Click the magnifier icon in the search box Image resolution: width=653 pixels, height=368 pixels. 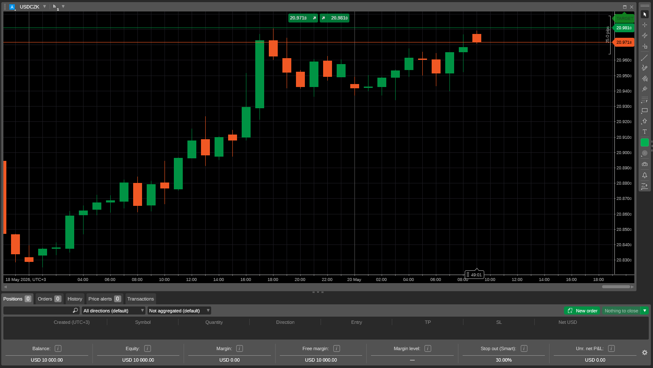75,311
